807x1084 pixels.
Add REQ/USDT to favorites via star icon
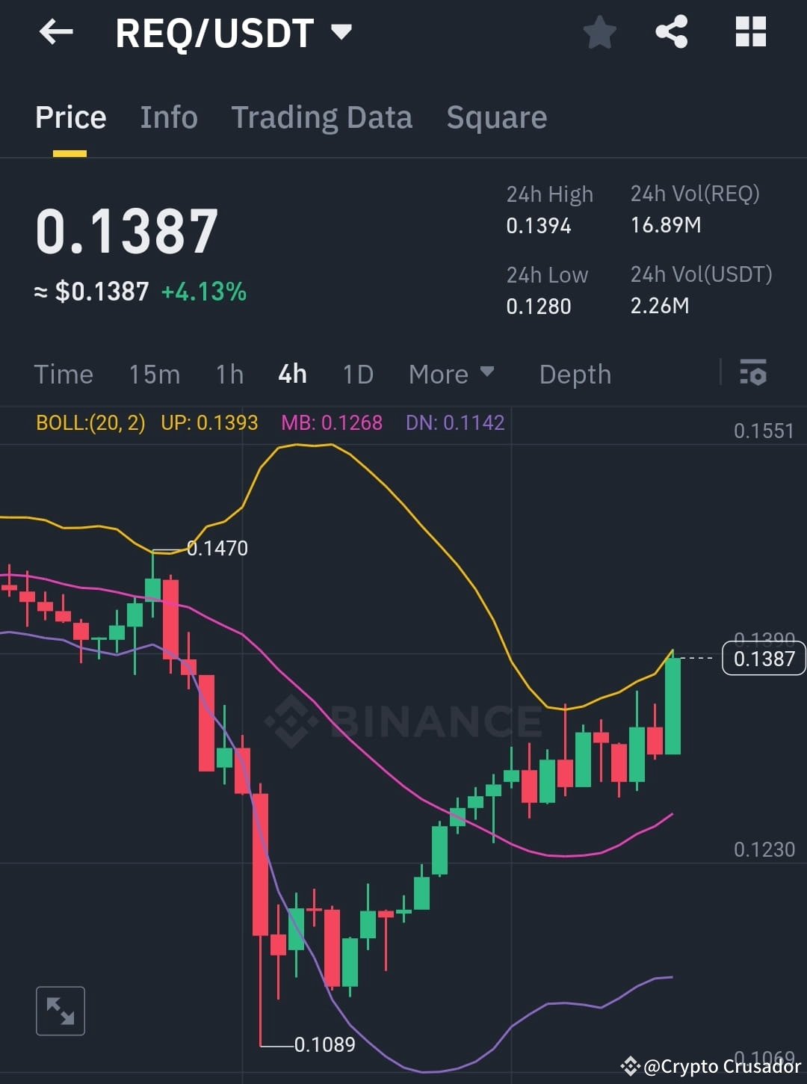click(x=600, y=31)
